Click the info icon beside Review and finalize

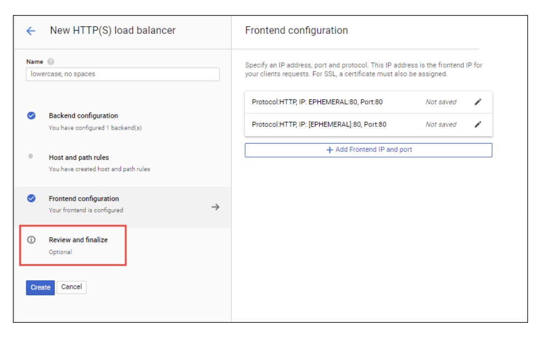pyautogui.click(x=31, y=240)
